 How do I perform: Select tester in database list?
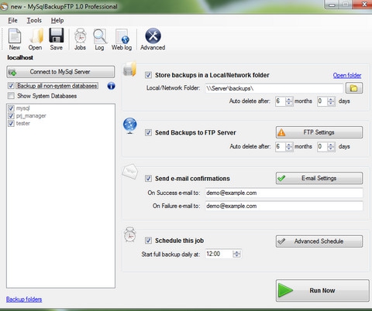point(23,123)
